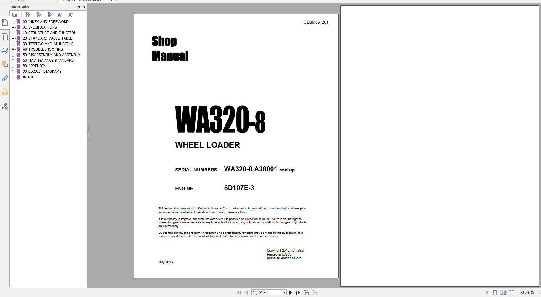Open the Bookmarks panel icon in sidebar
This screenshot has height=297, width=541.
[x=5, y=22]
